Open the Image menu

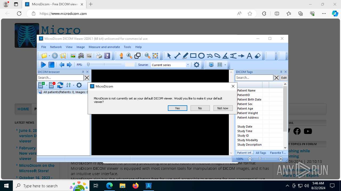pyautogui.click(x=80, y=47)
